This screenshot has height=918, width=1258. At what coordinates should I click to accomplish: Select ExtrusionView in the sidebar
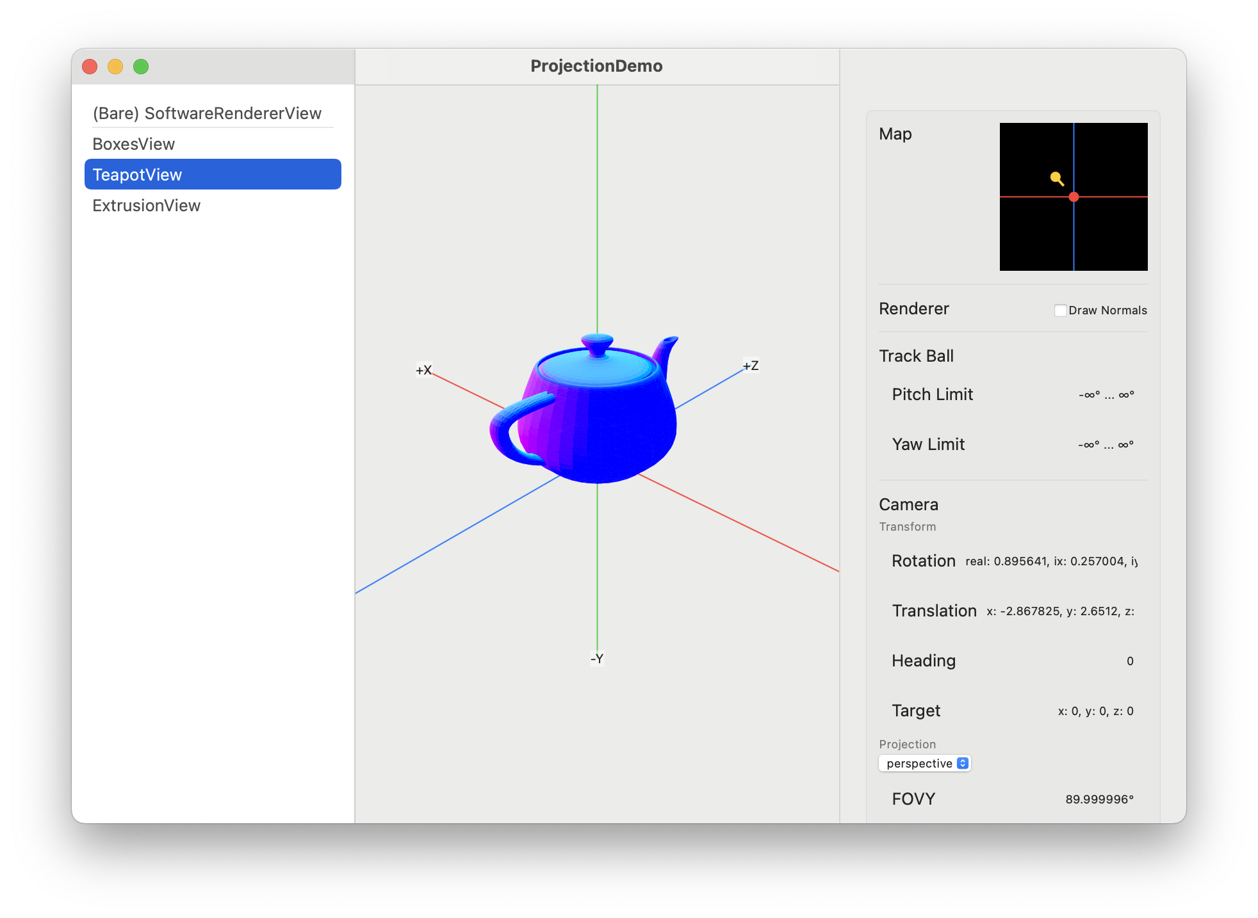[147, 205]
